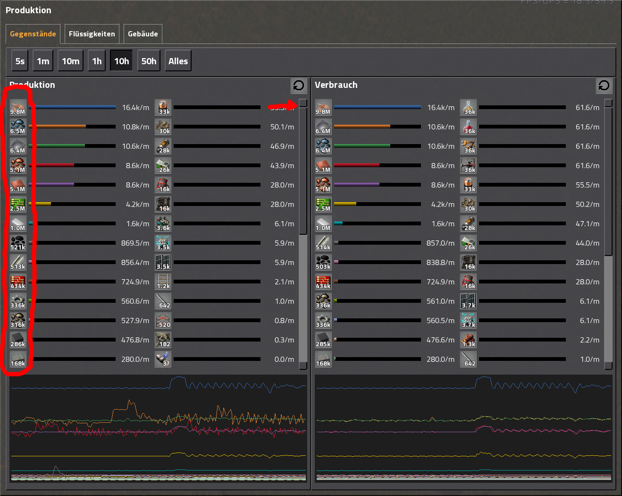Image resolution: width=622 pixels, height=496 pixels.
Task: Set time range to 5s
Action: (20, 61)
